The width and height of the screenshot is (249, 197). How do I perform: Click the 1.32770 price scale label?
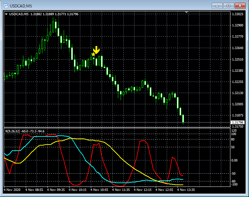coord(237,37)
